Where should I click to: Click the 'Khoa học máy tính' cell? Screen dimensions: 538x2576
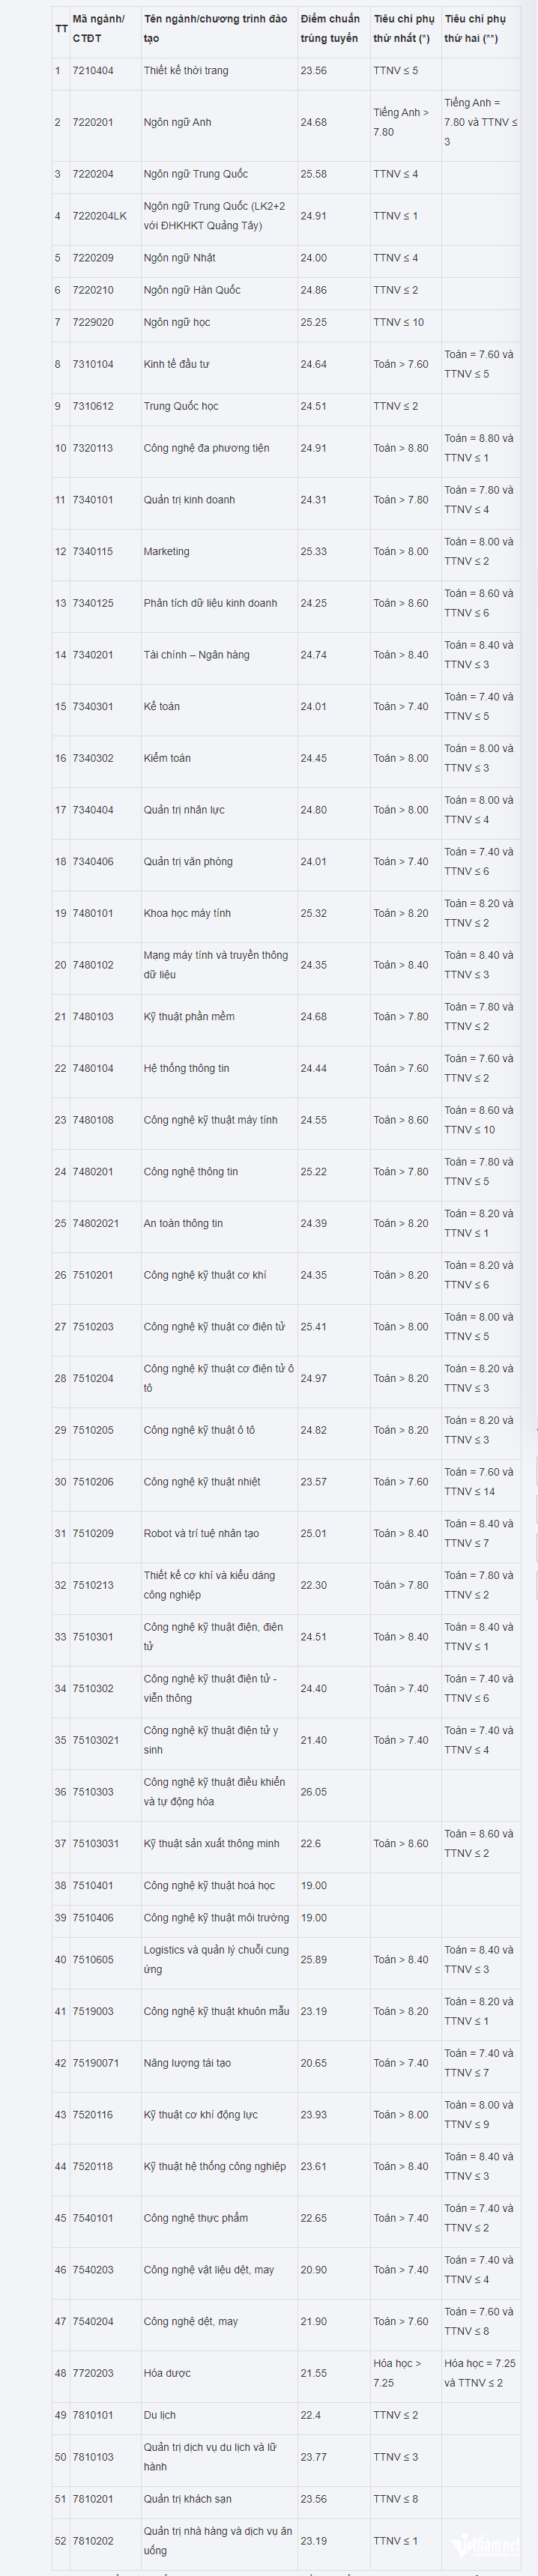(x=187, y=913)
